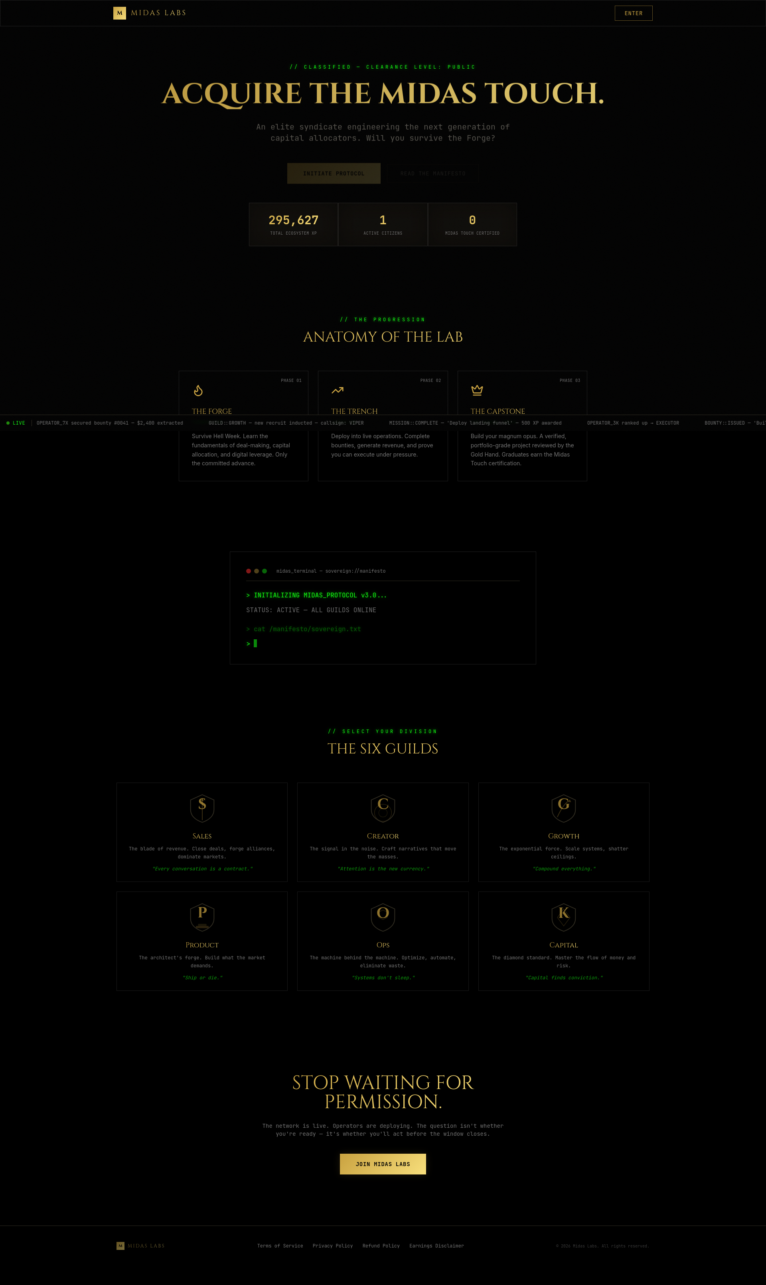
Task: Click the 'Systems don't sleep.' quote
Action: (x=383, y=978)
